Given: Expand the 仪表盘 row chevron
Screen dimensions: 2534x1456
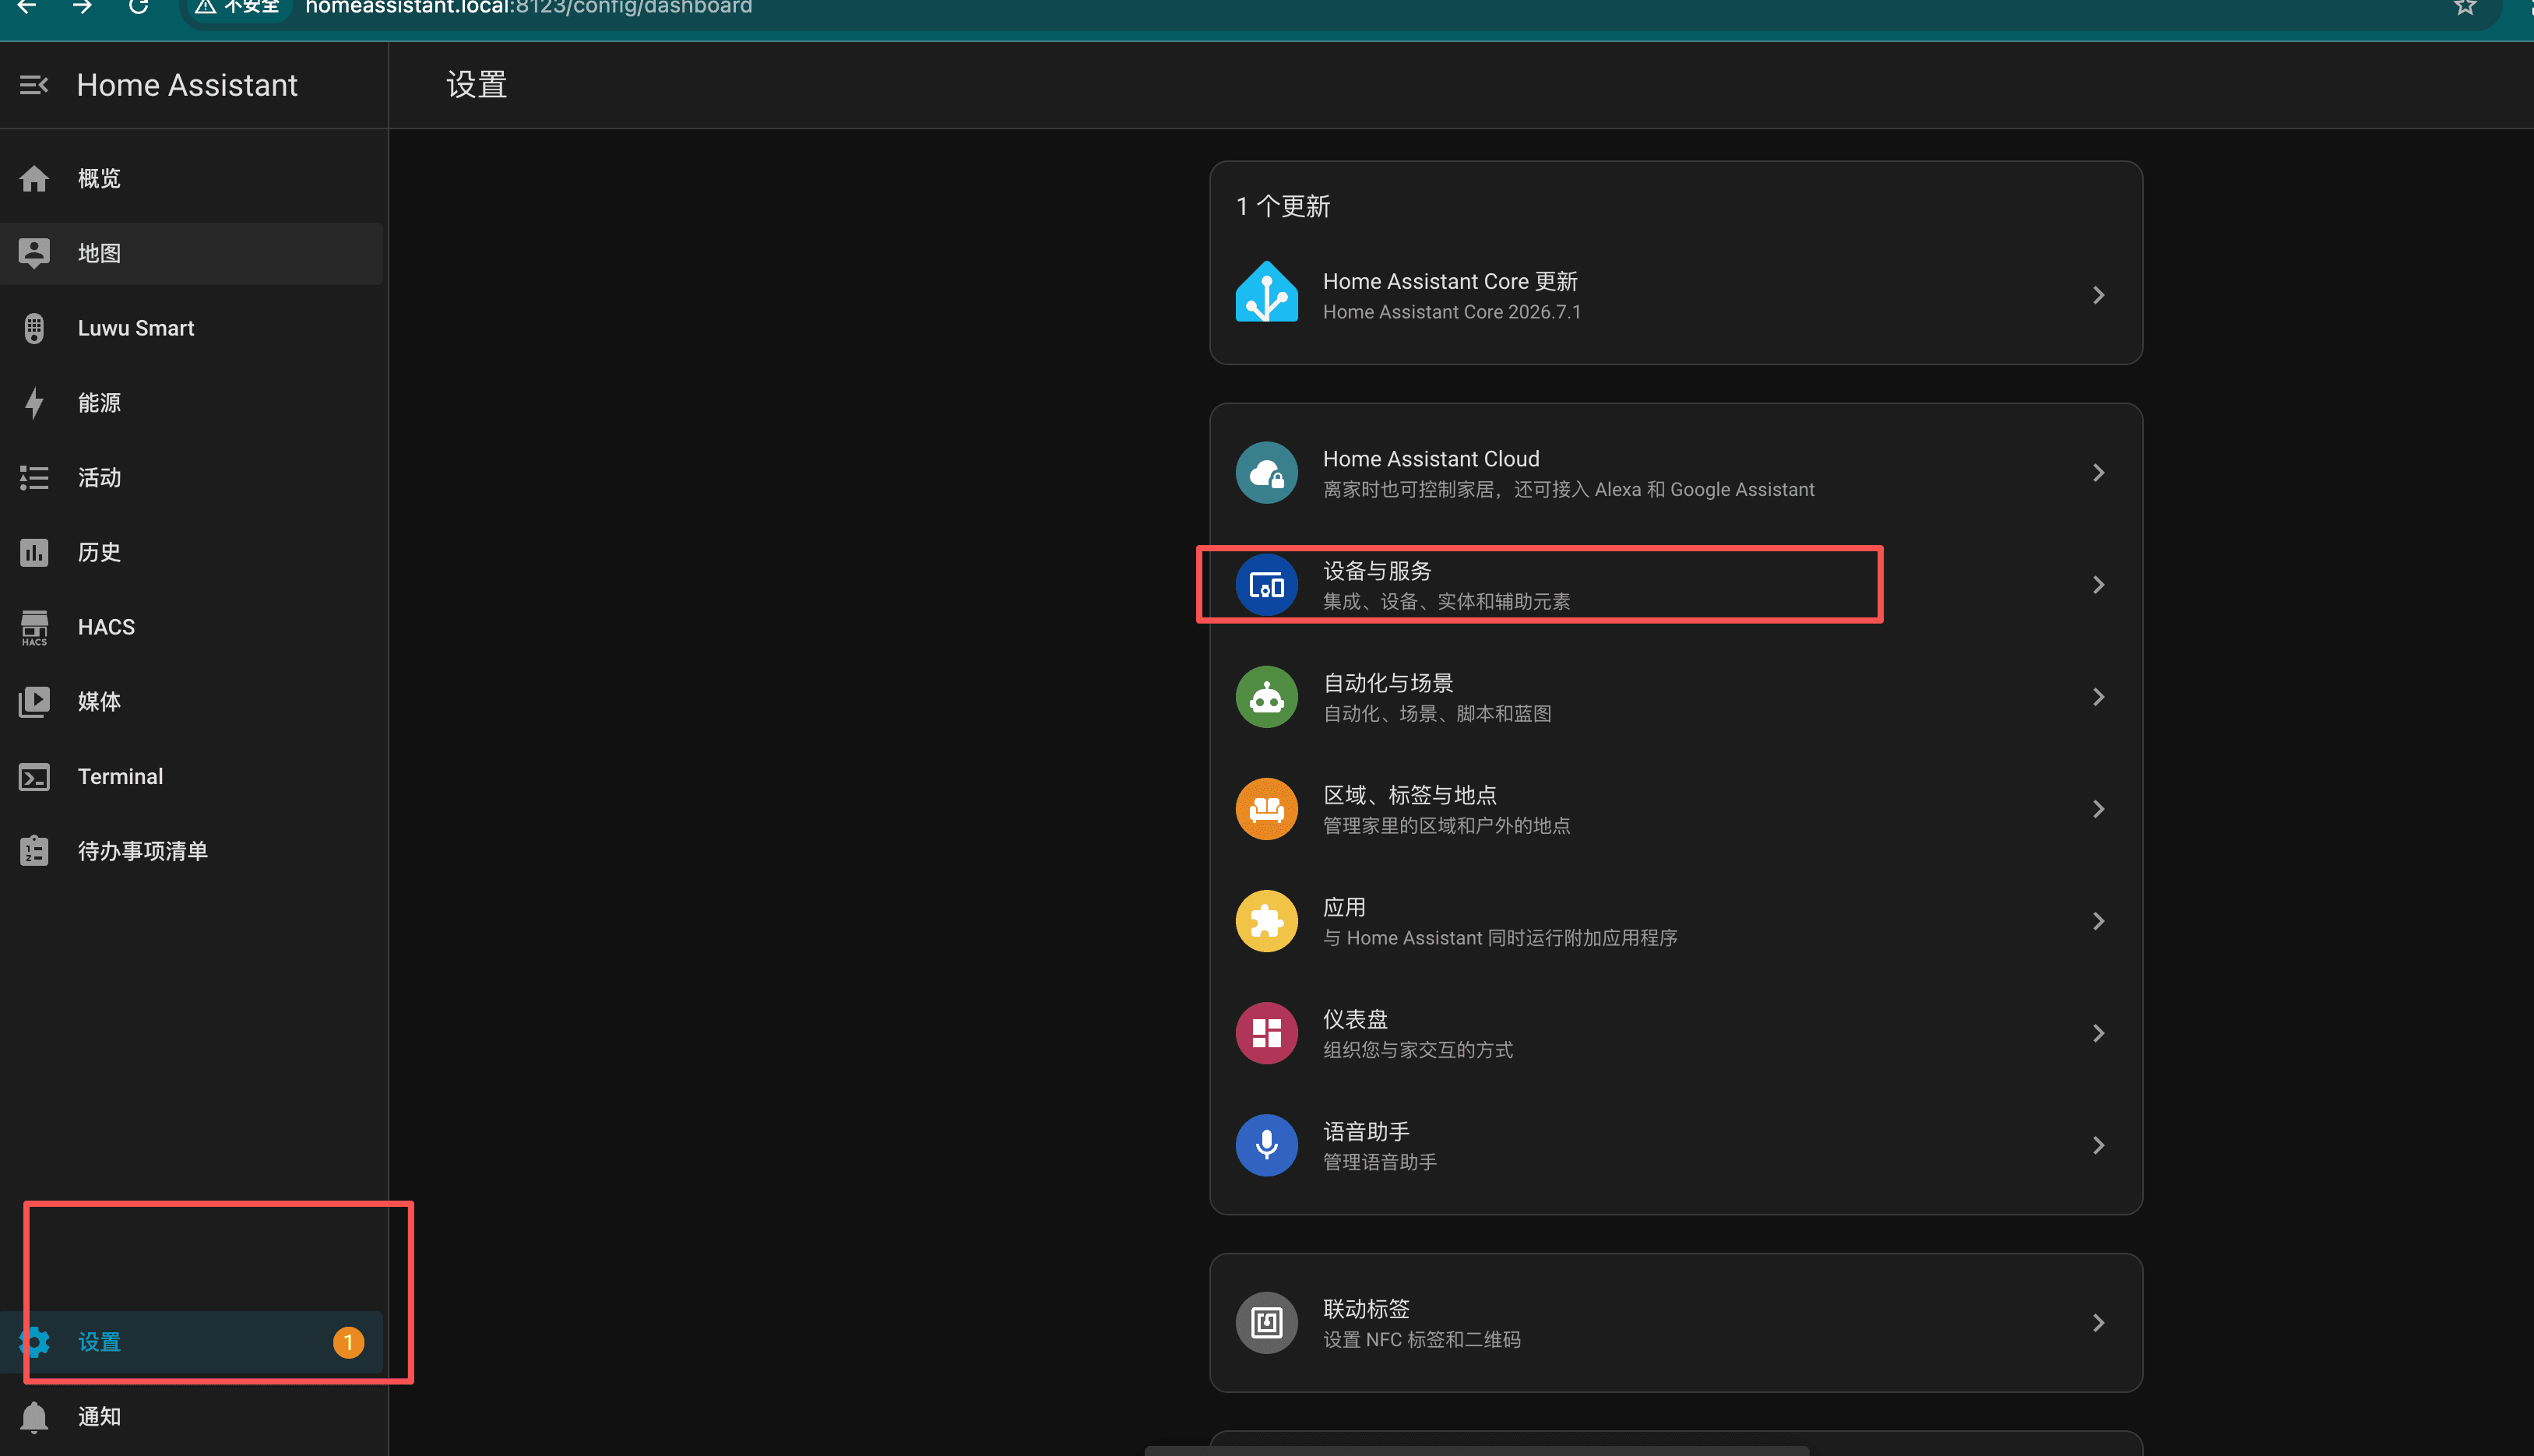Looking at the screenshot, I should tap(2098, 1033).
